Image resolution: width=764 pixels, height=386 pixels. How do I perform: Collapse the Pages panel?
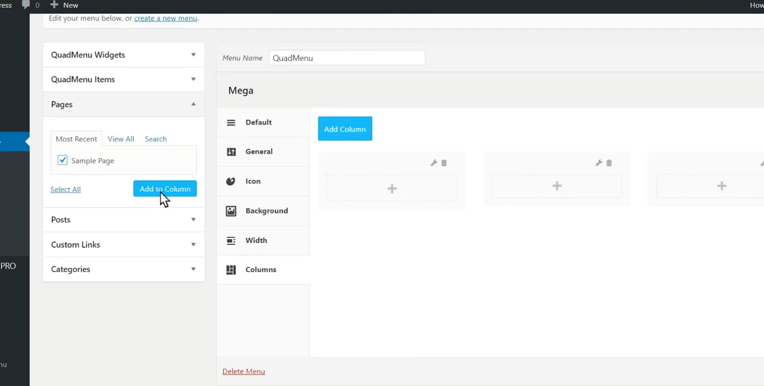193,104
